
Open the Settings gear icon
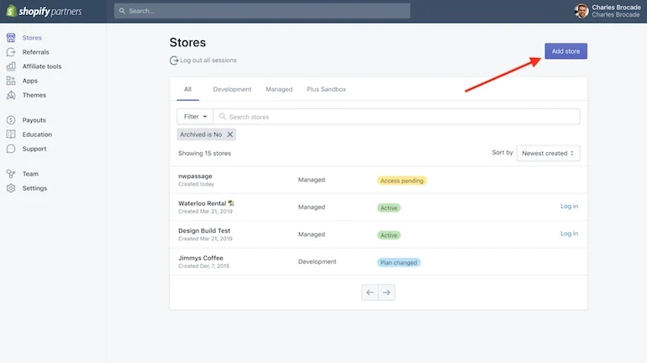pyautogui.click(x=11, y=188)
